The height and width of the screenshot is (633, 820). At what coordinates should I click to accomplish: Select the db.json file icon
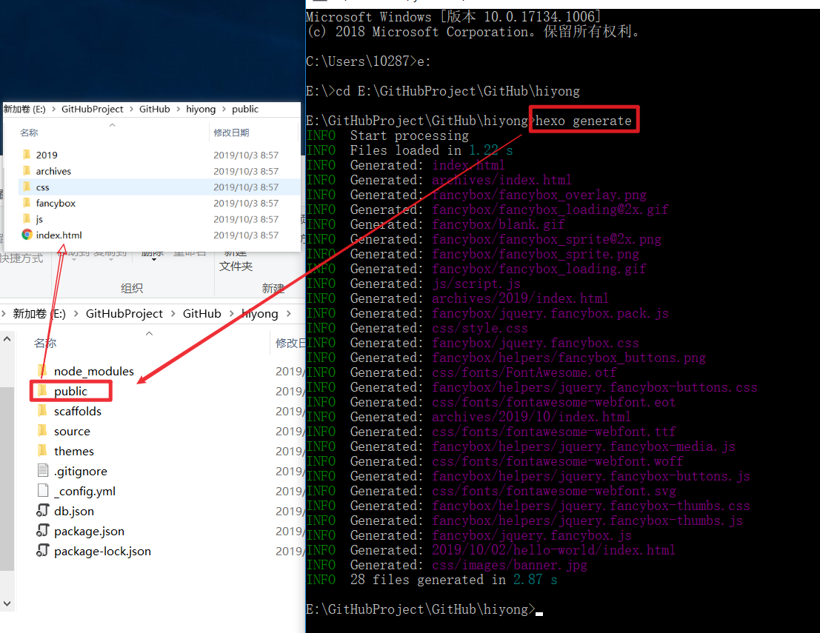pos(43,511)
